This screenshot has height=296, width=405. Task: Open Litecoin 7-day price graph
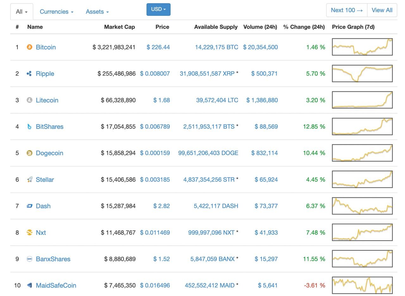click(362, 100)
